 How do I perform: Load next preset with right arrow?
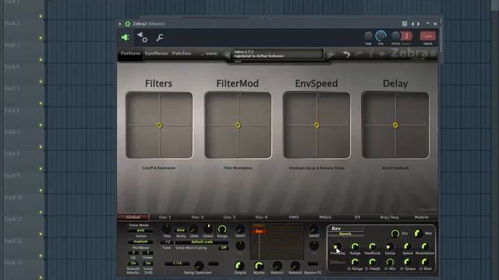click(331, 54)
